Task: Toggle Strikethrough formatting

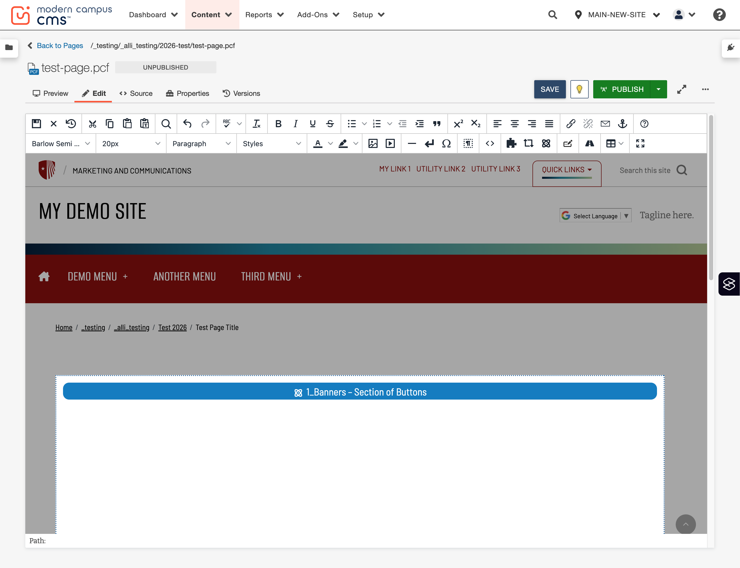Action: pos(330,124)
